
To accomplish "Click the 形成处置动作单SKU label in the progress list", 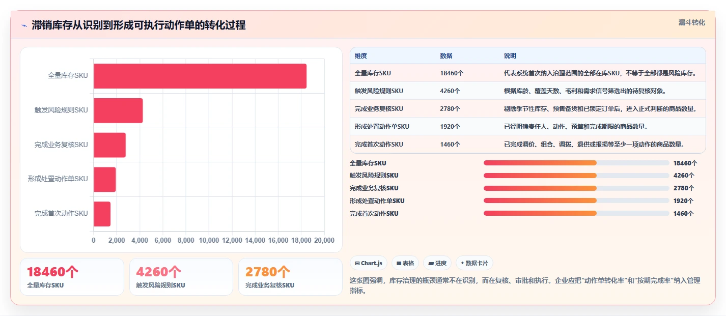I will pos(377,201).
